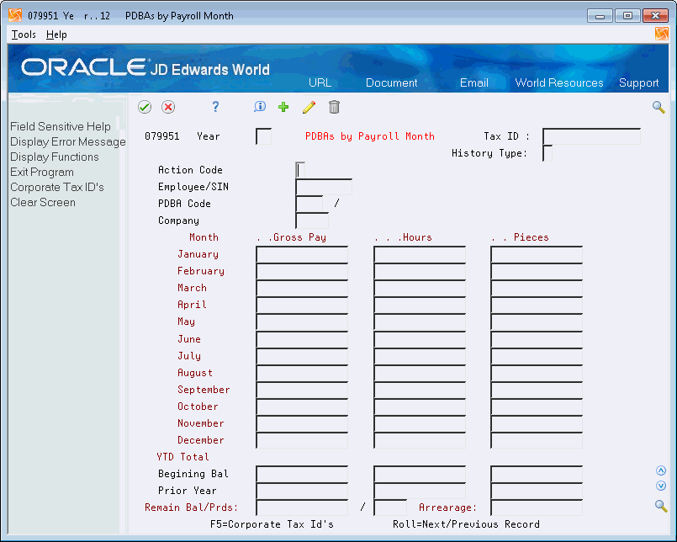This screenshot has height=542, width=677.
Task: Click the September Pieces field
Action: point(537,390)
